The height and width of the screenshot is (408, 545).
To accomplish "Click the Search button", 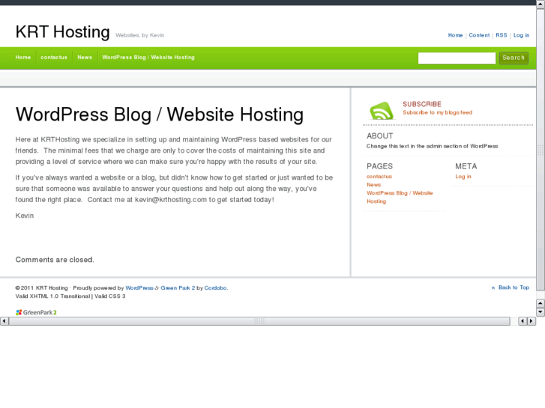I will 514,58.
